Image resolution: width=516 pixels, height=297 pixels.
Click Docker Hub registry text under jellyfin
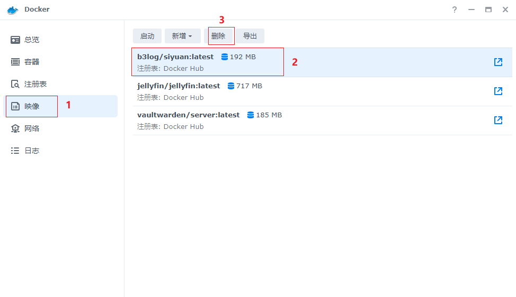click(184, 97)
